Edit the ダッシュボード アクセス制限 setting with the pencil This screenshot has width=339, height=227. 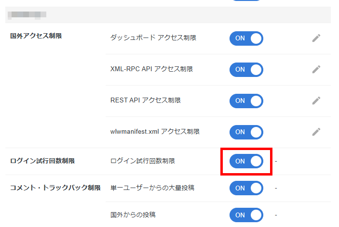point(316,38)
